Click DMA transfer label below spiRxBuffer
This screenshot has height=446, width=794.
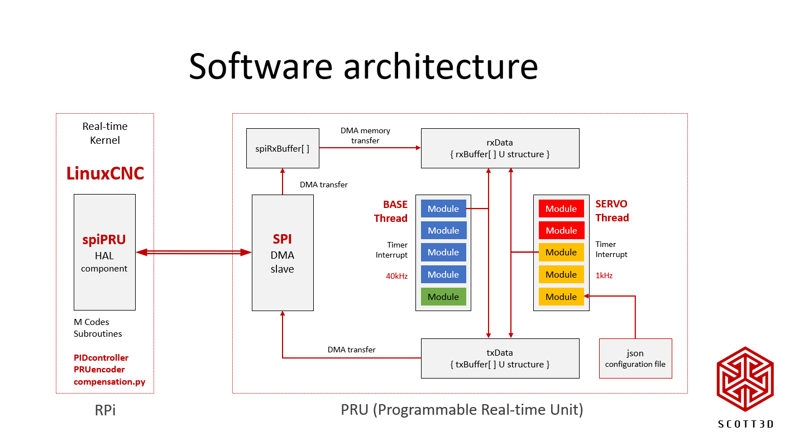click(324, 185)
